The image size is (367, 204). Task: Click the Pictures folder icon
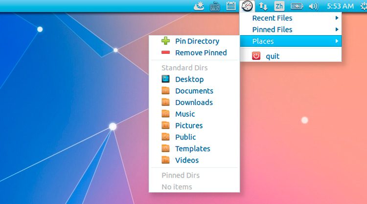(x=166, y=125)
